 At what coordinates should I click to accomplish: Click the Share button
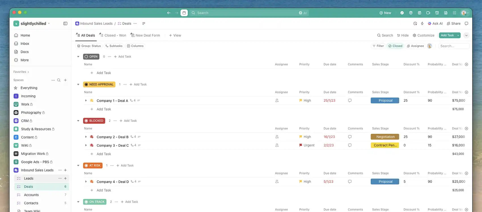point(454,23)
